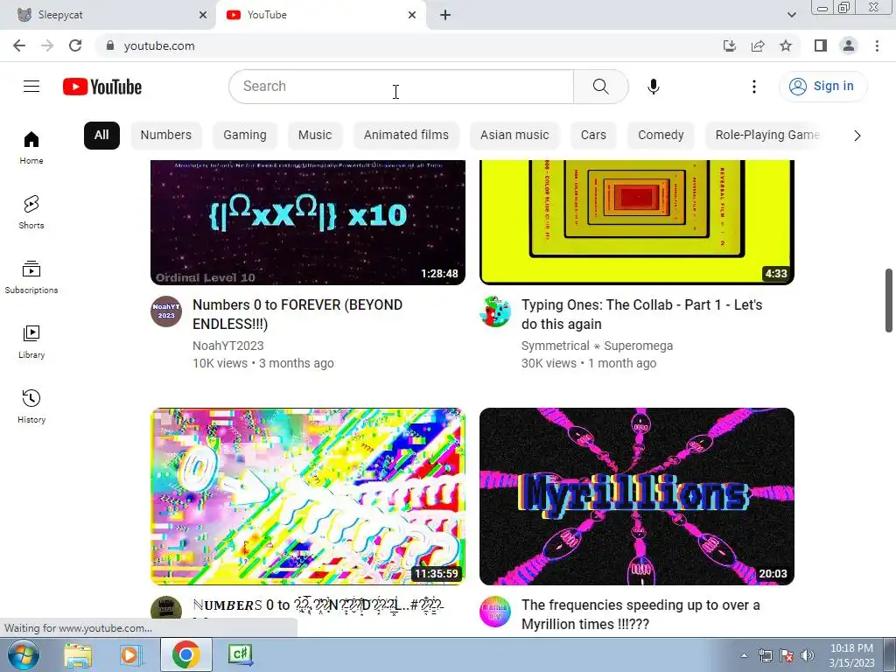Start voice search with microphone icon
This screenshot has width=896, height=672.
tap(653, 87)
